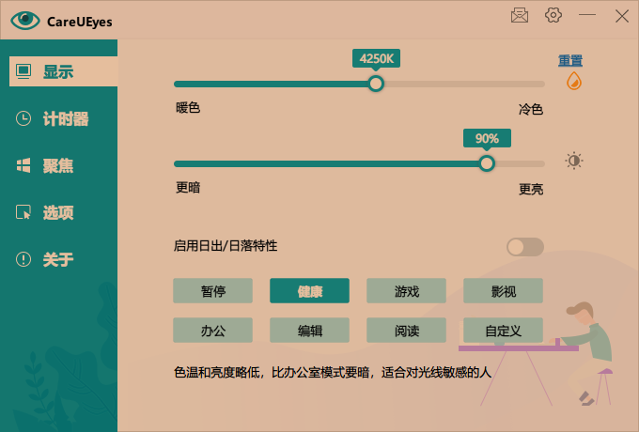Click the 启用日出/日落特性 label text

[x=226, y=246]
